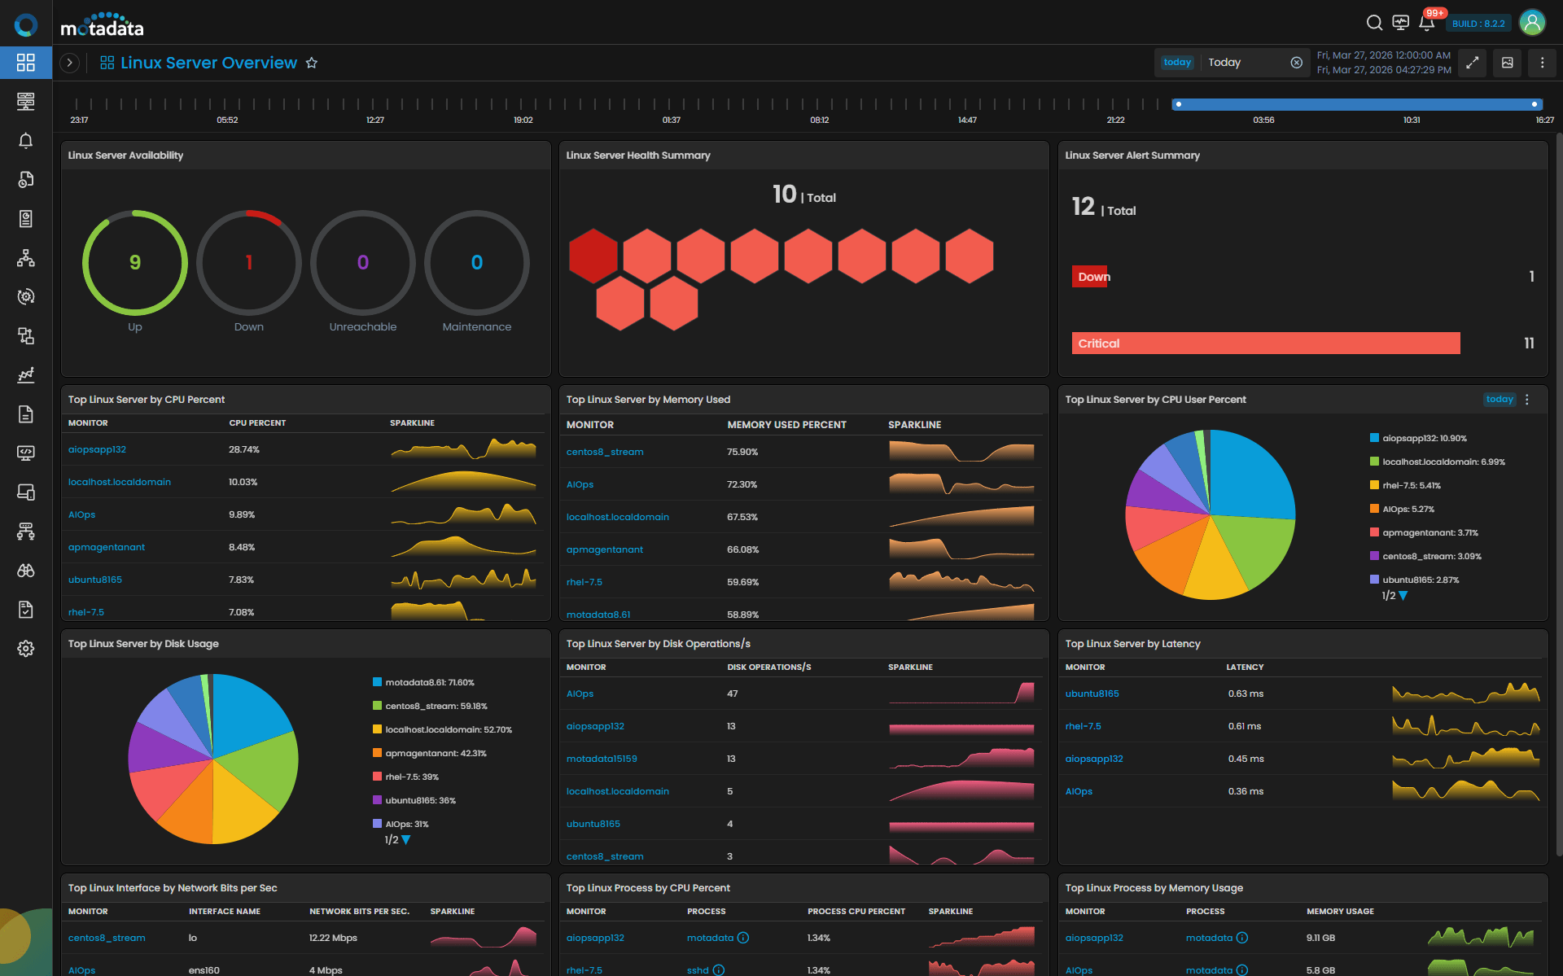Screen dimensions: 1563x976
Task: Toggle the motadata8.61 legend entry in Disk Usage
Action: (429, 682)
